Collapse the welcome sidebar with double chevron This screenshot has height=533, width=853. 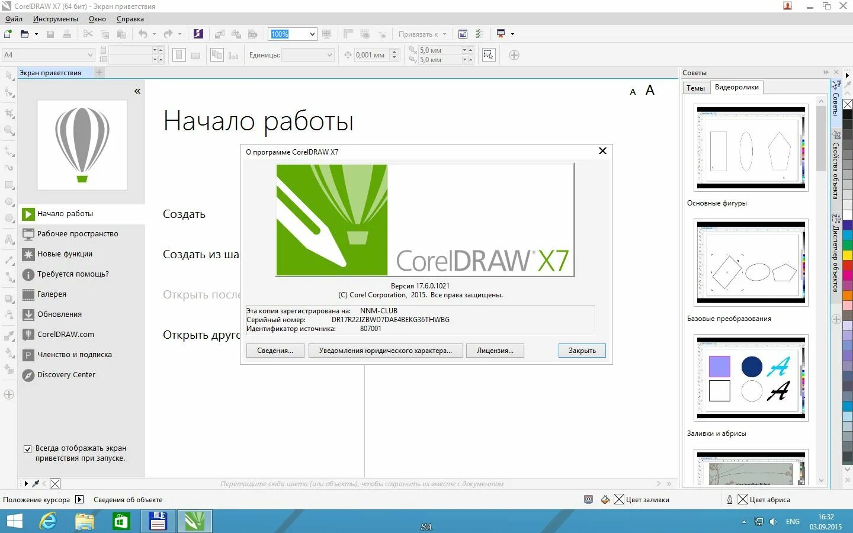[137, 91]
